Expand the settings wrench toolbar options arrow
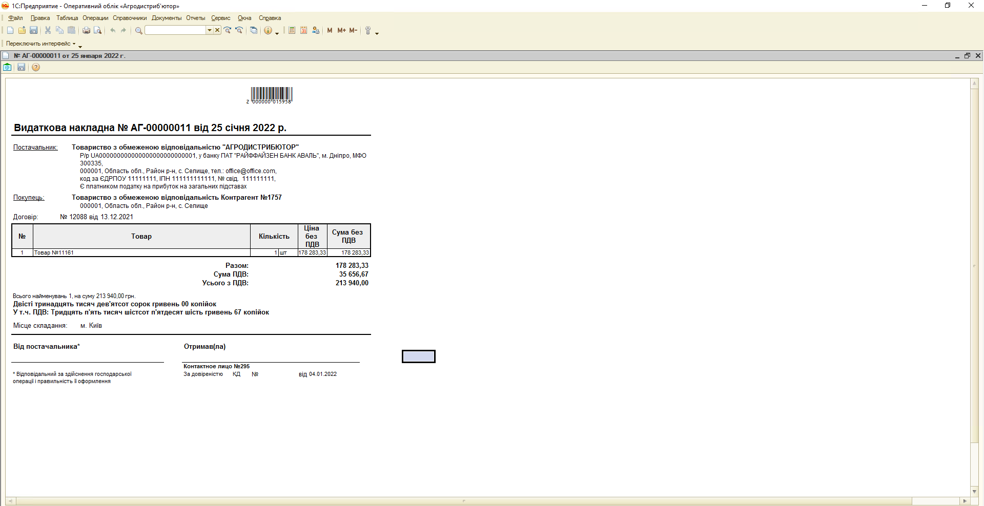Image resolution: width=984 pixels, height=506 pixels. (x=377, y=33)
